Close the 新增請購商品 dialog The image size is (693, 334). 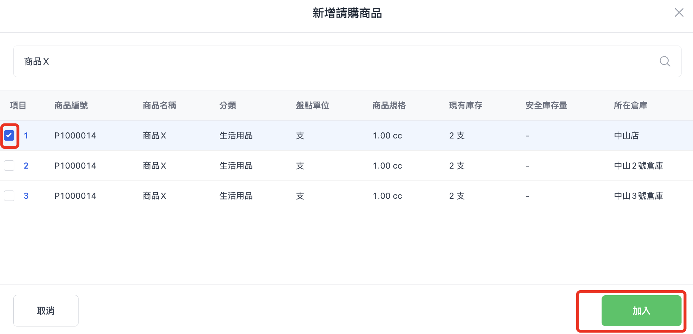coord(679,13)
